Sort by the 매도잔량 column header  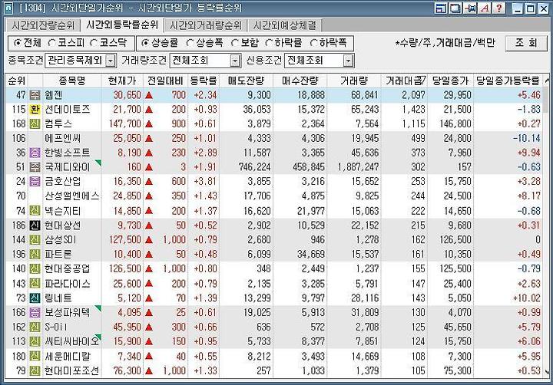point(246,81)
